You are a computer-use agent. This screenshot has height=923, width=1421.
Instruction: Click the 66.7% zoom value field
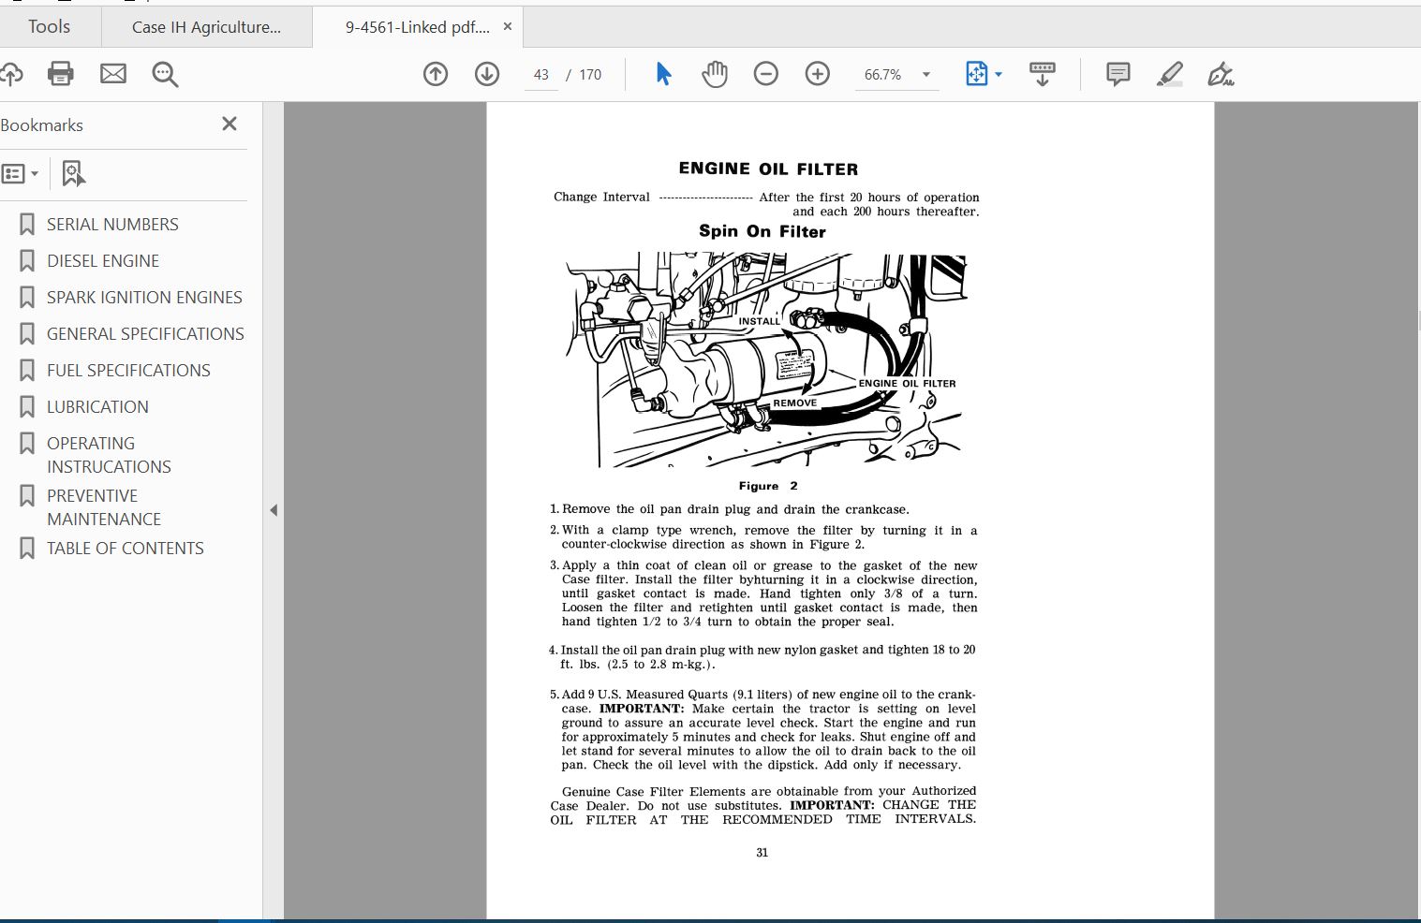pos(882,75)
